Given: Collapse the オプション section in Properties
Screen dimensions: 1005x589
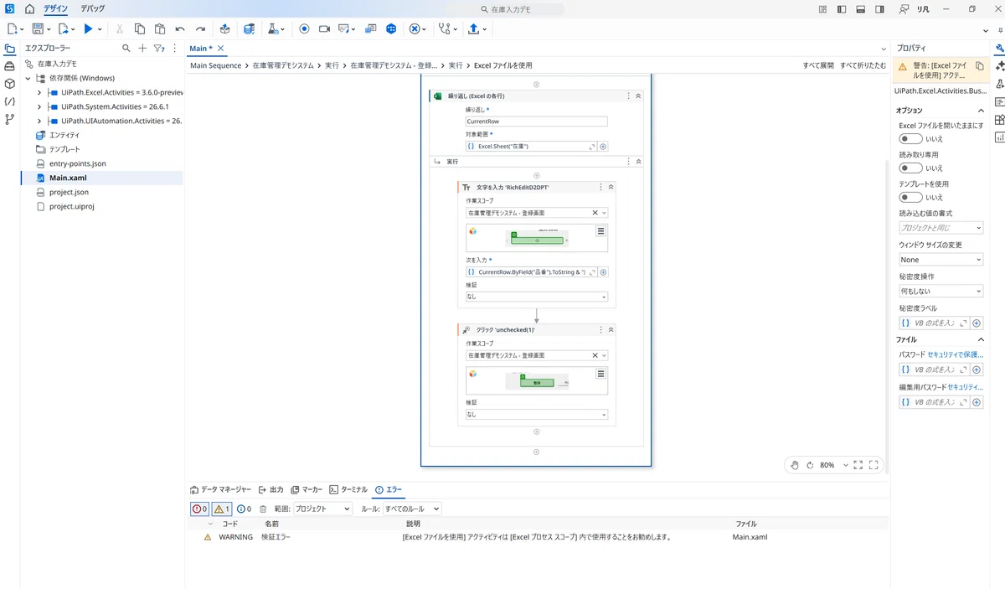Looking at the screenshot, I should point(982,111).
